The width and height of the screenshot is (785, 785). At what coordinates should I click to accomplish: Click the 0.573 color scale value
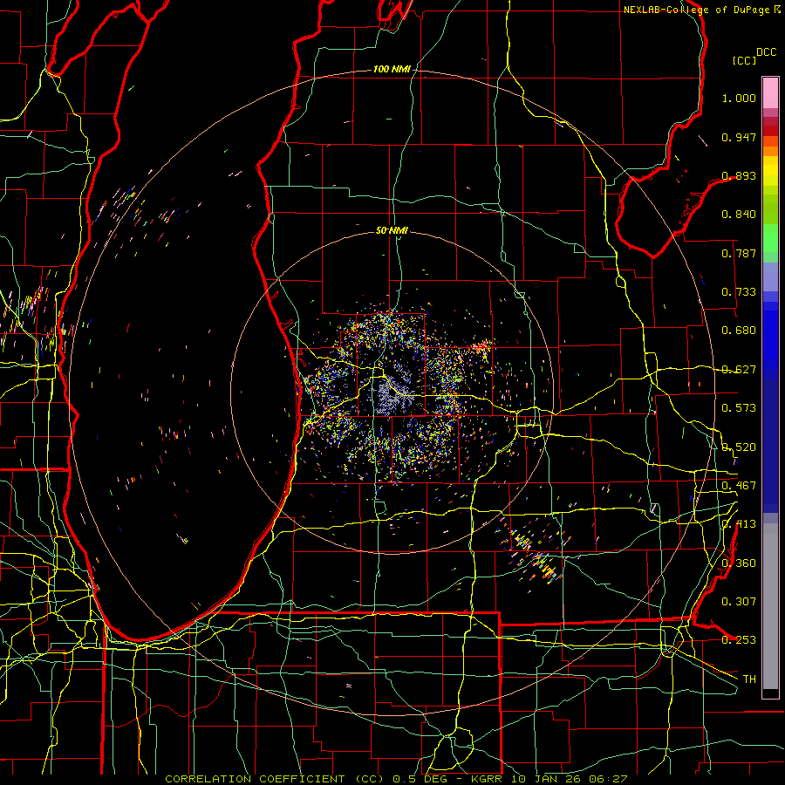[739, 408]
